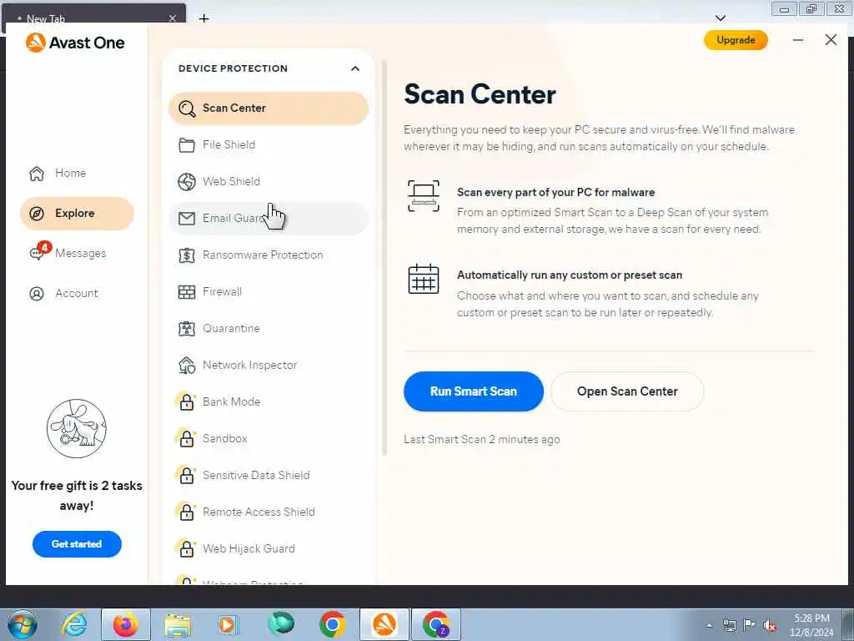The height and width of the screenshot is (641, 854).
Task: Click the File Shield folder icon
Action: tap(187, 145)
